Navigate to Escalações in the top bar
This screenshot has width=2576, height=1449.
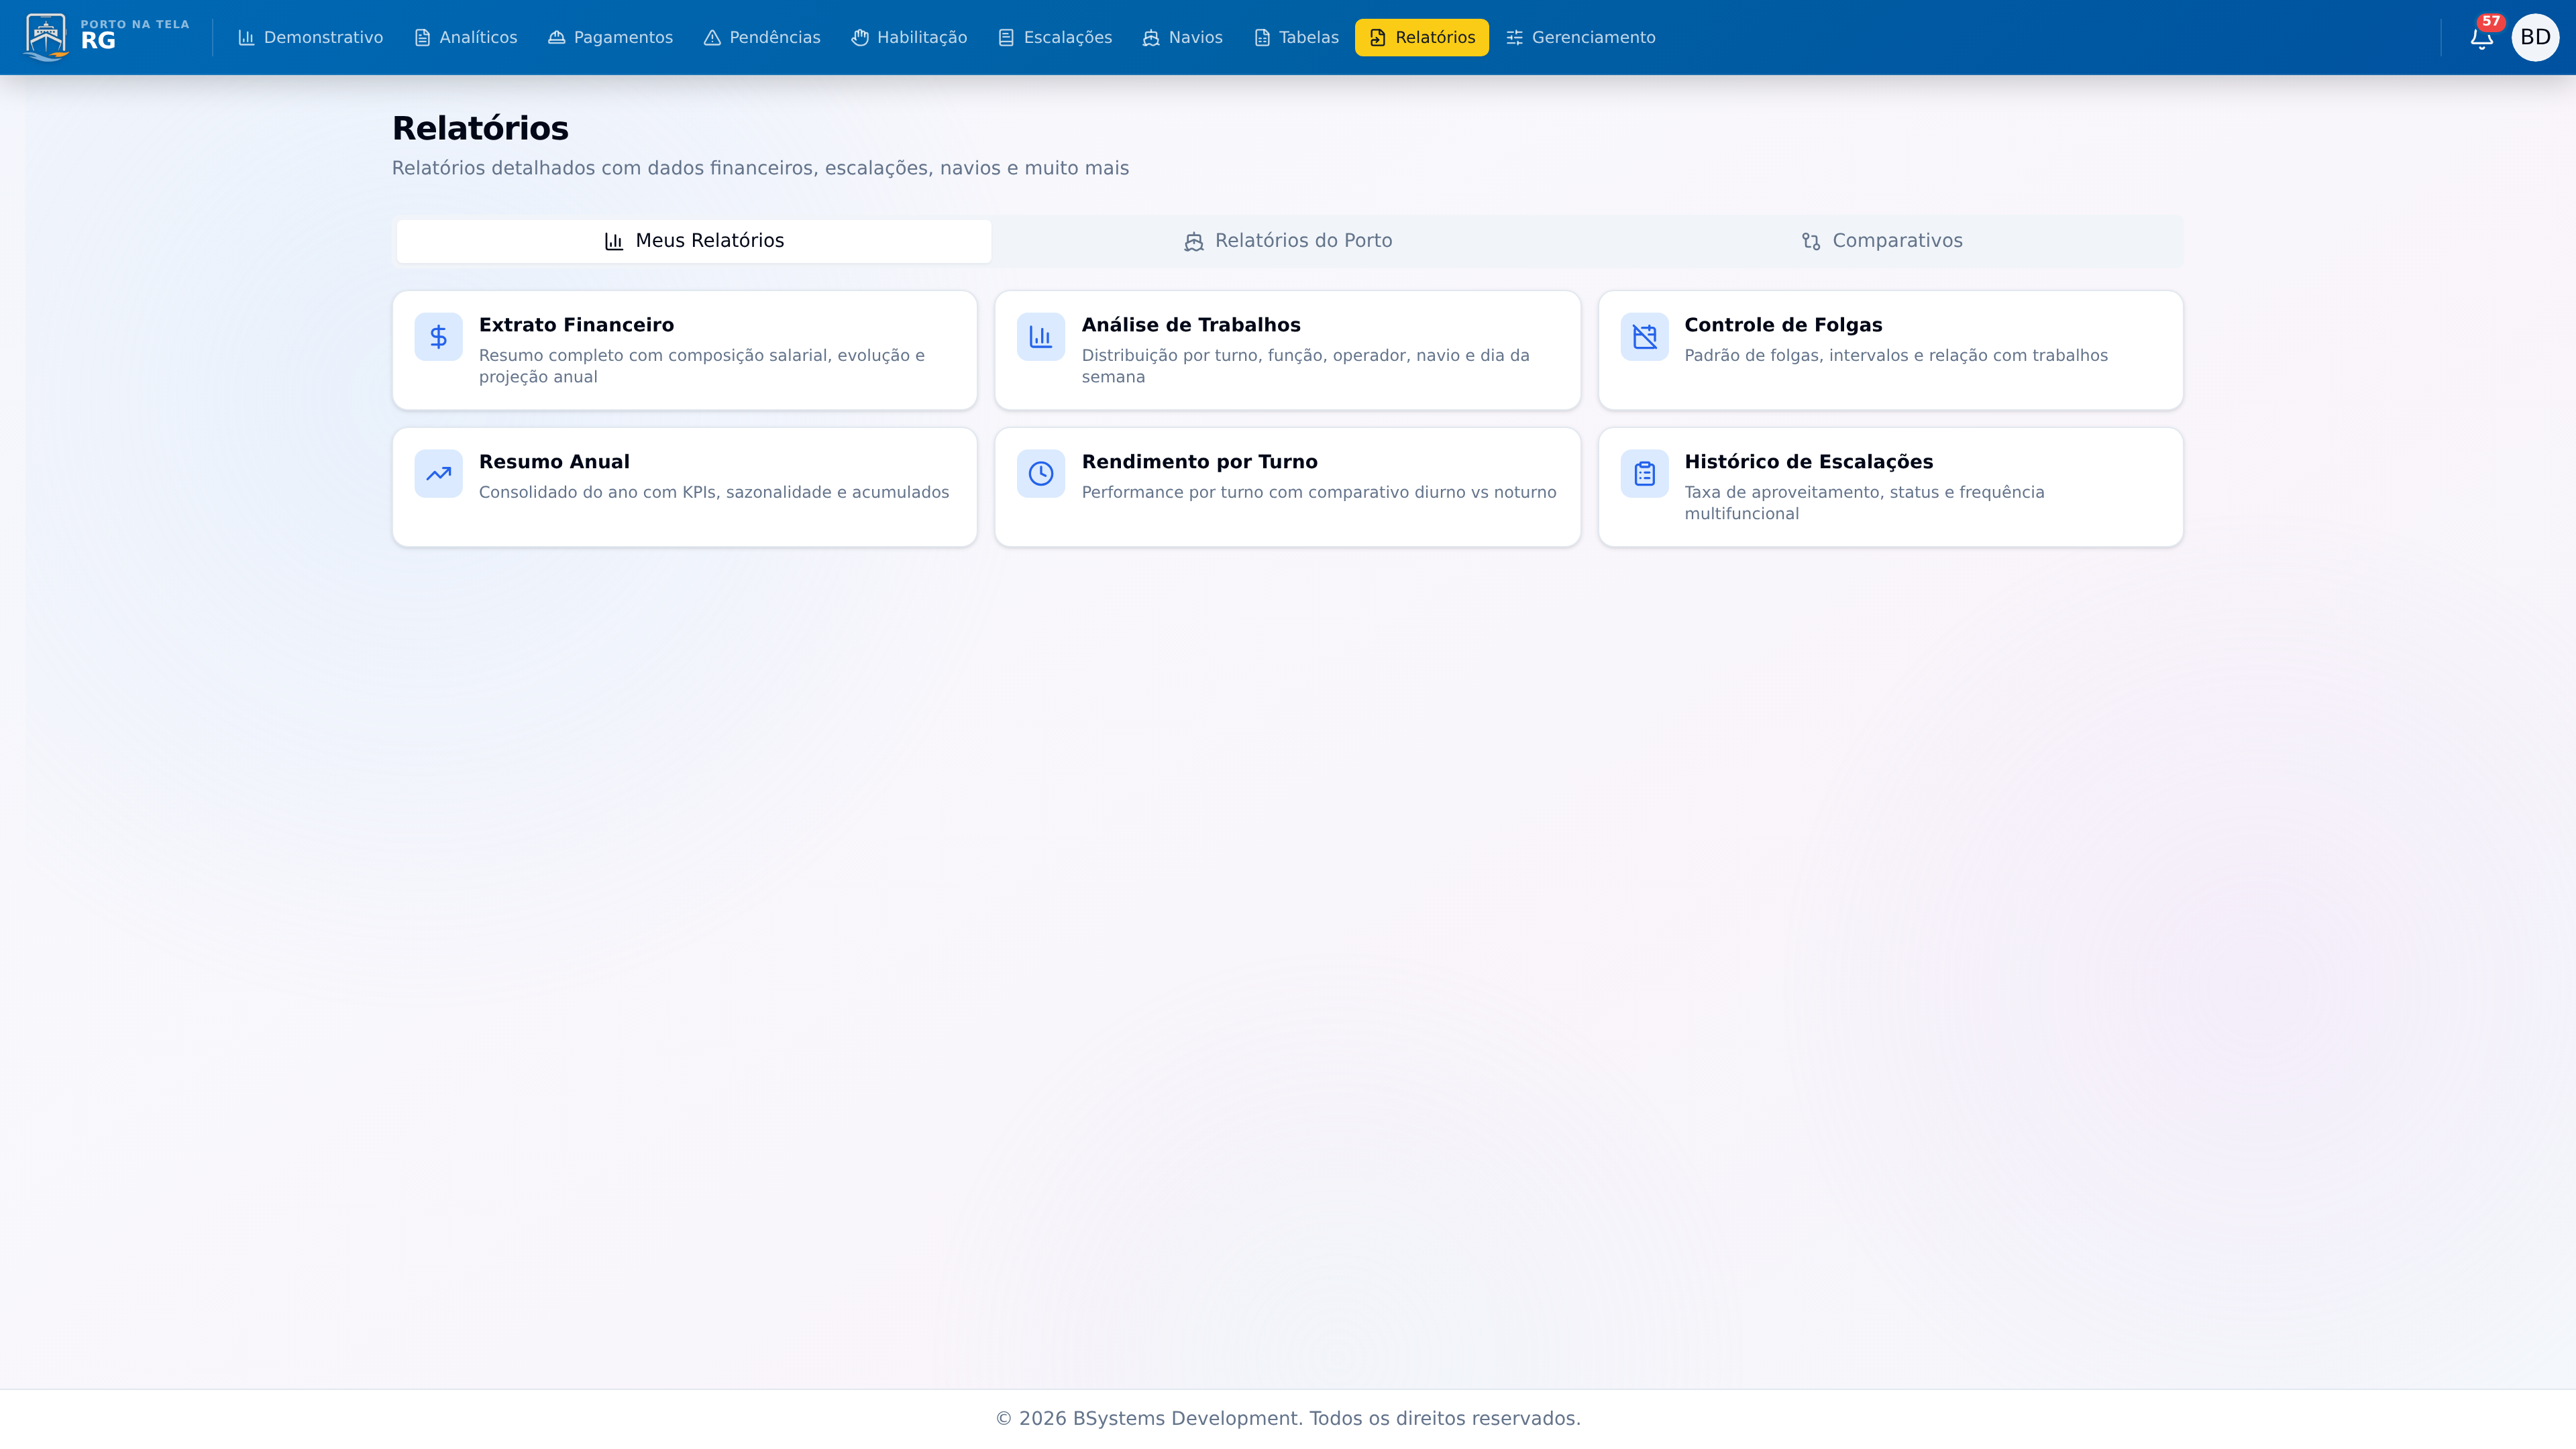[x=1055, y=38]
